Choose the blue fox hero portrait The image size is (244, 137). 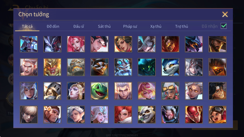point(170,67)
